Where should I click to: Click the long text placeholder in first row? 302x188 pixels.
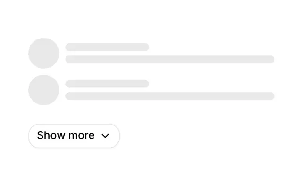tap(170, 59)
